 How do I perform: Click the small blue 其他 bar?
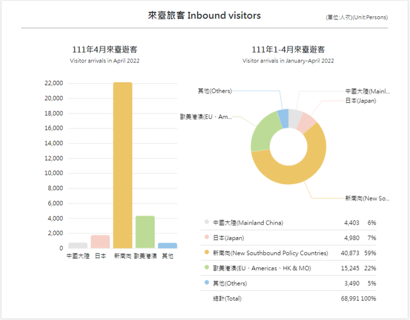pos(167,245)
